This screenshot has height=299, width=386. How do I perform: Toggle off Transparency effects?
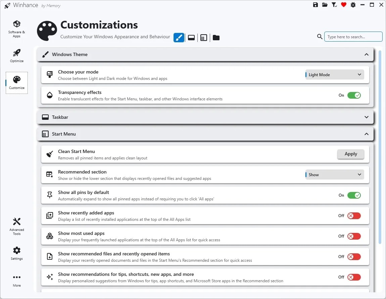click(x=354, y=95)
